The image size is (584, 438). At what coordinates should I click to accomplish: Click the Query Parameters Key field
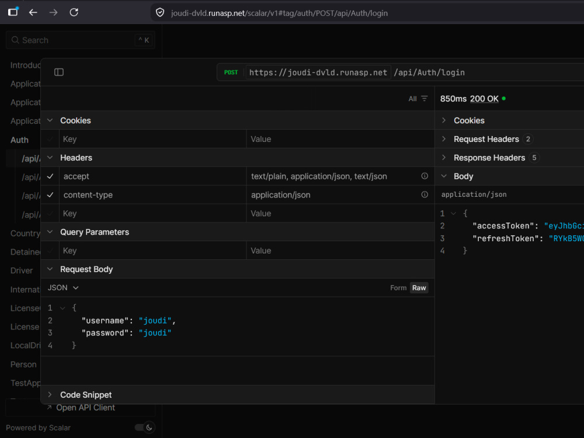tap(152, 251)
